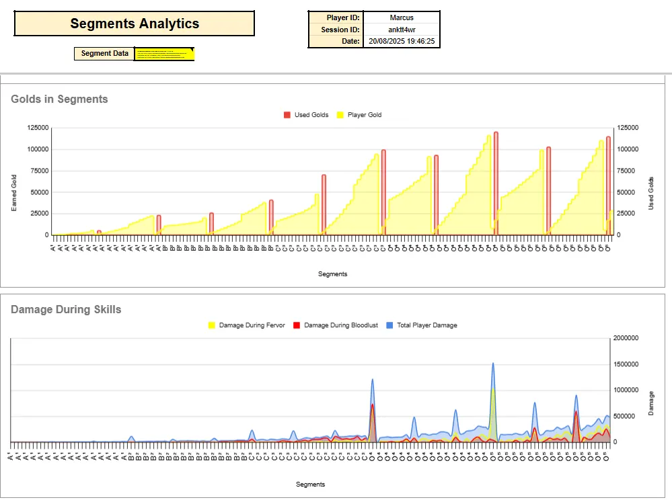Select the yellow Segment Data value cell
The height and width of the screenshot is (502, 672).
(x=164, y=54)
